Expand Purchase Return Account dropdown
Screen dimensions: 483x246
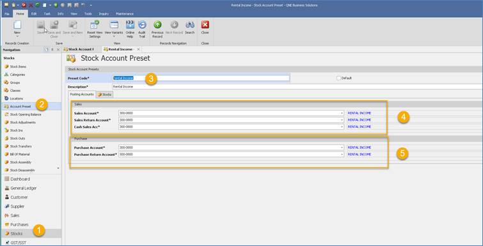[342, 155]
